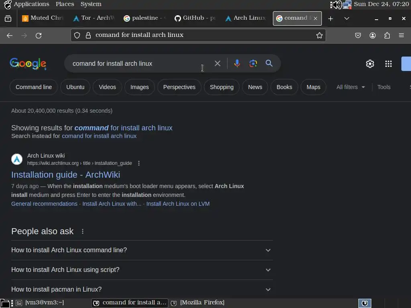Image resolution: width=411 pixels, height=308 pixels.
Task: Open corrected 'command for install arch linux' link
Action: pos(124,128)
